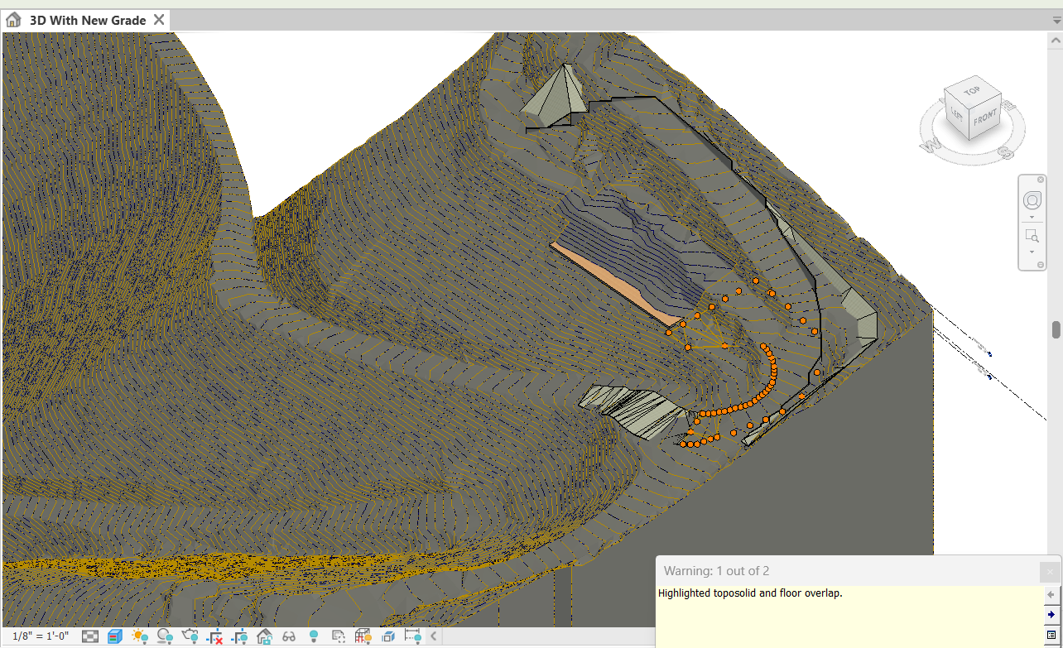
Task: Select the Zoom tool on navigation bar
Action: pos(1032,235)
